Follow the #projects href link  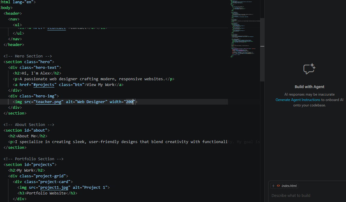tap(44, 85)
